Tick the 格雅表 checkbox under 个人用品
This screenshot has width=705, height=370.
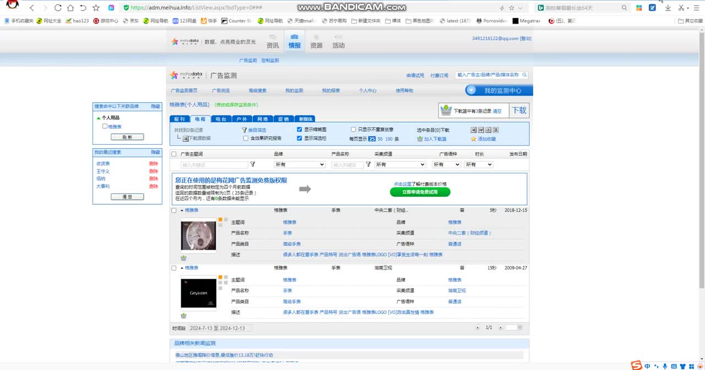pos(105,126)
